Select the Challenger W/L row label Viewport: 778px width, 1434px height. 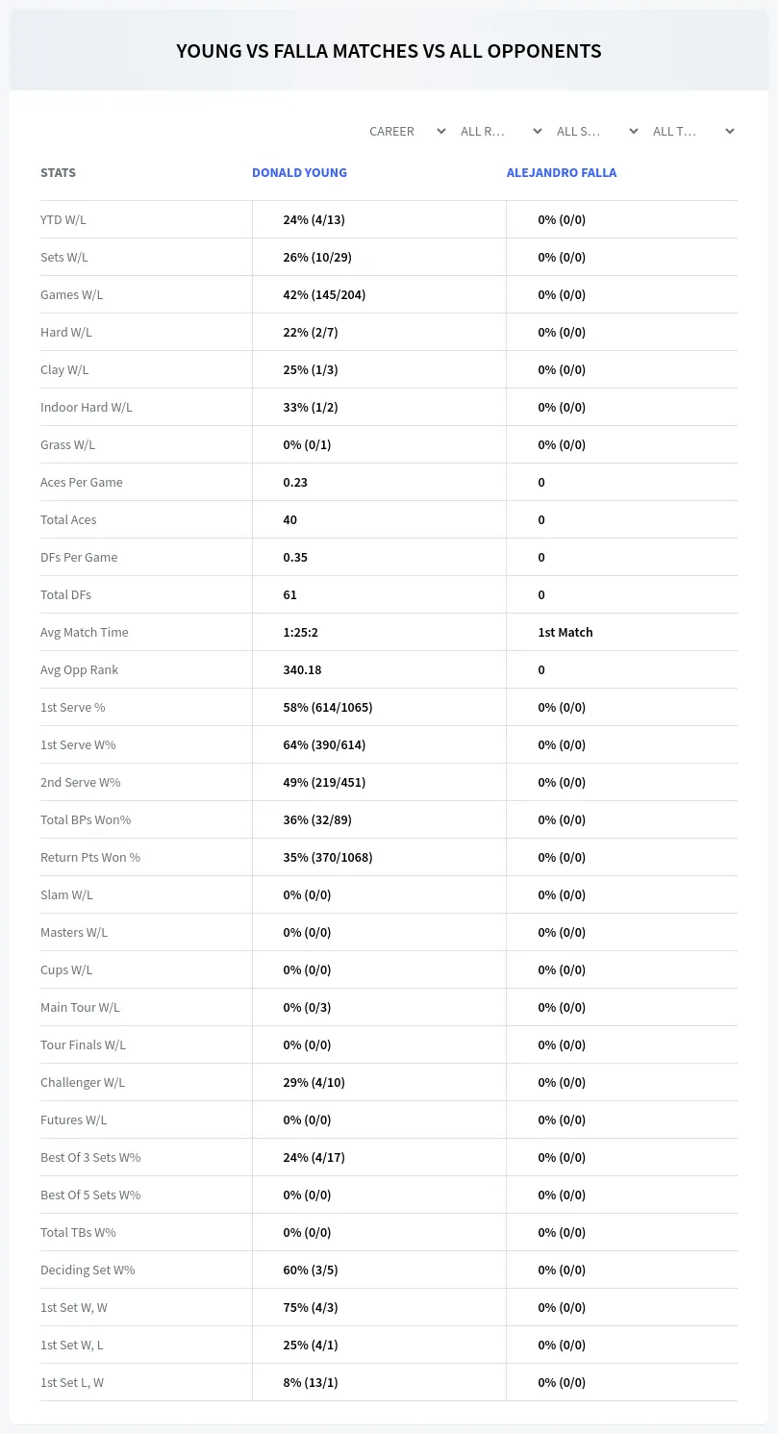[83, 1082]
